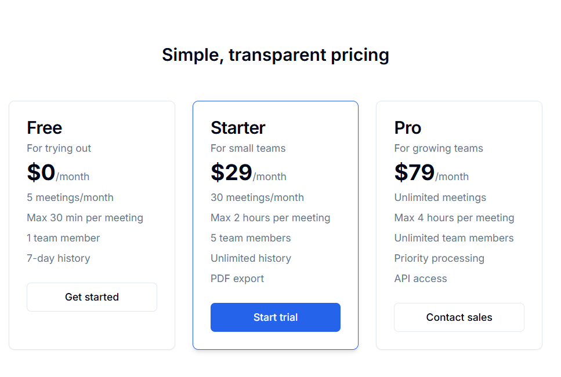Click the Contact sales button

click(459, 317)
